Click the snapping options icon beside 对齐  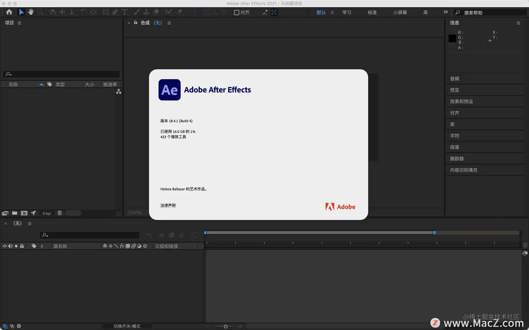[x=264, y=12]
